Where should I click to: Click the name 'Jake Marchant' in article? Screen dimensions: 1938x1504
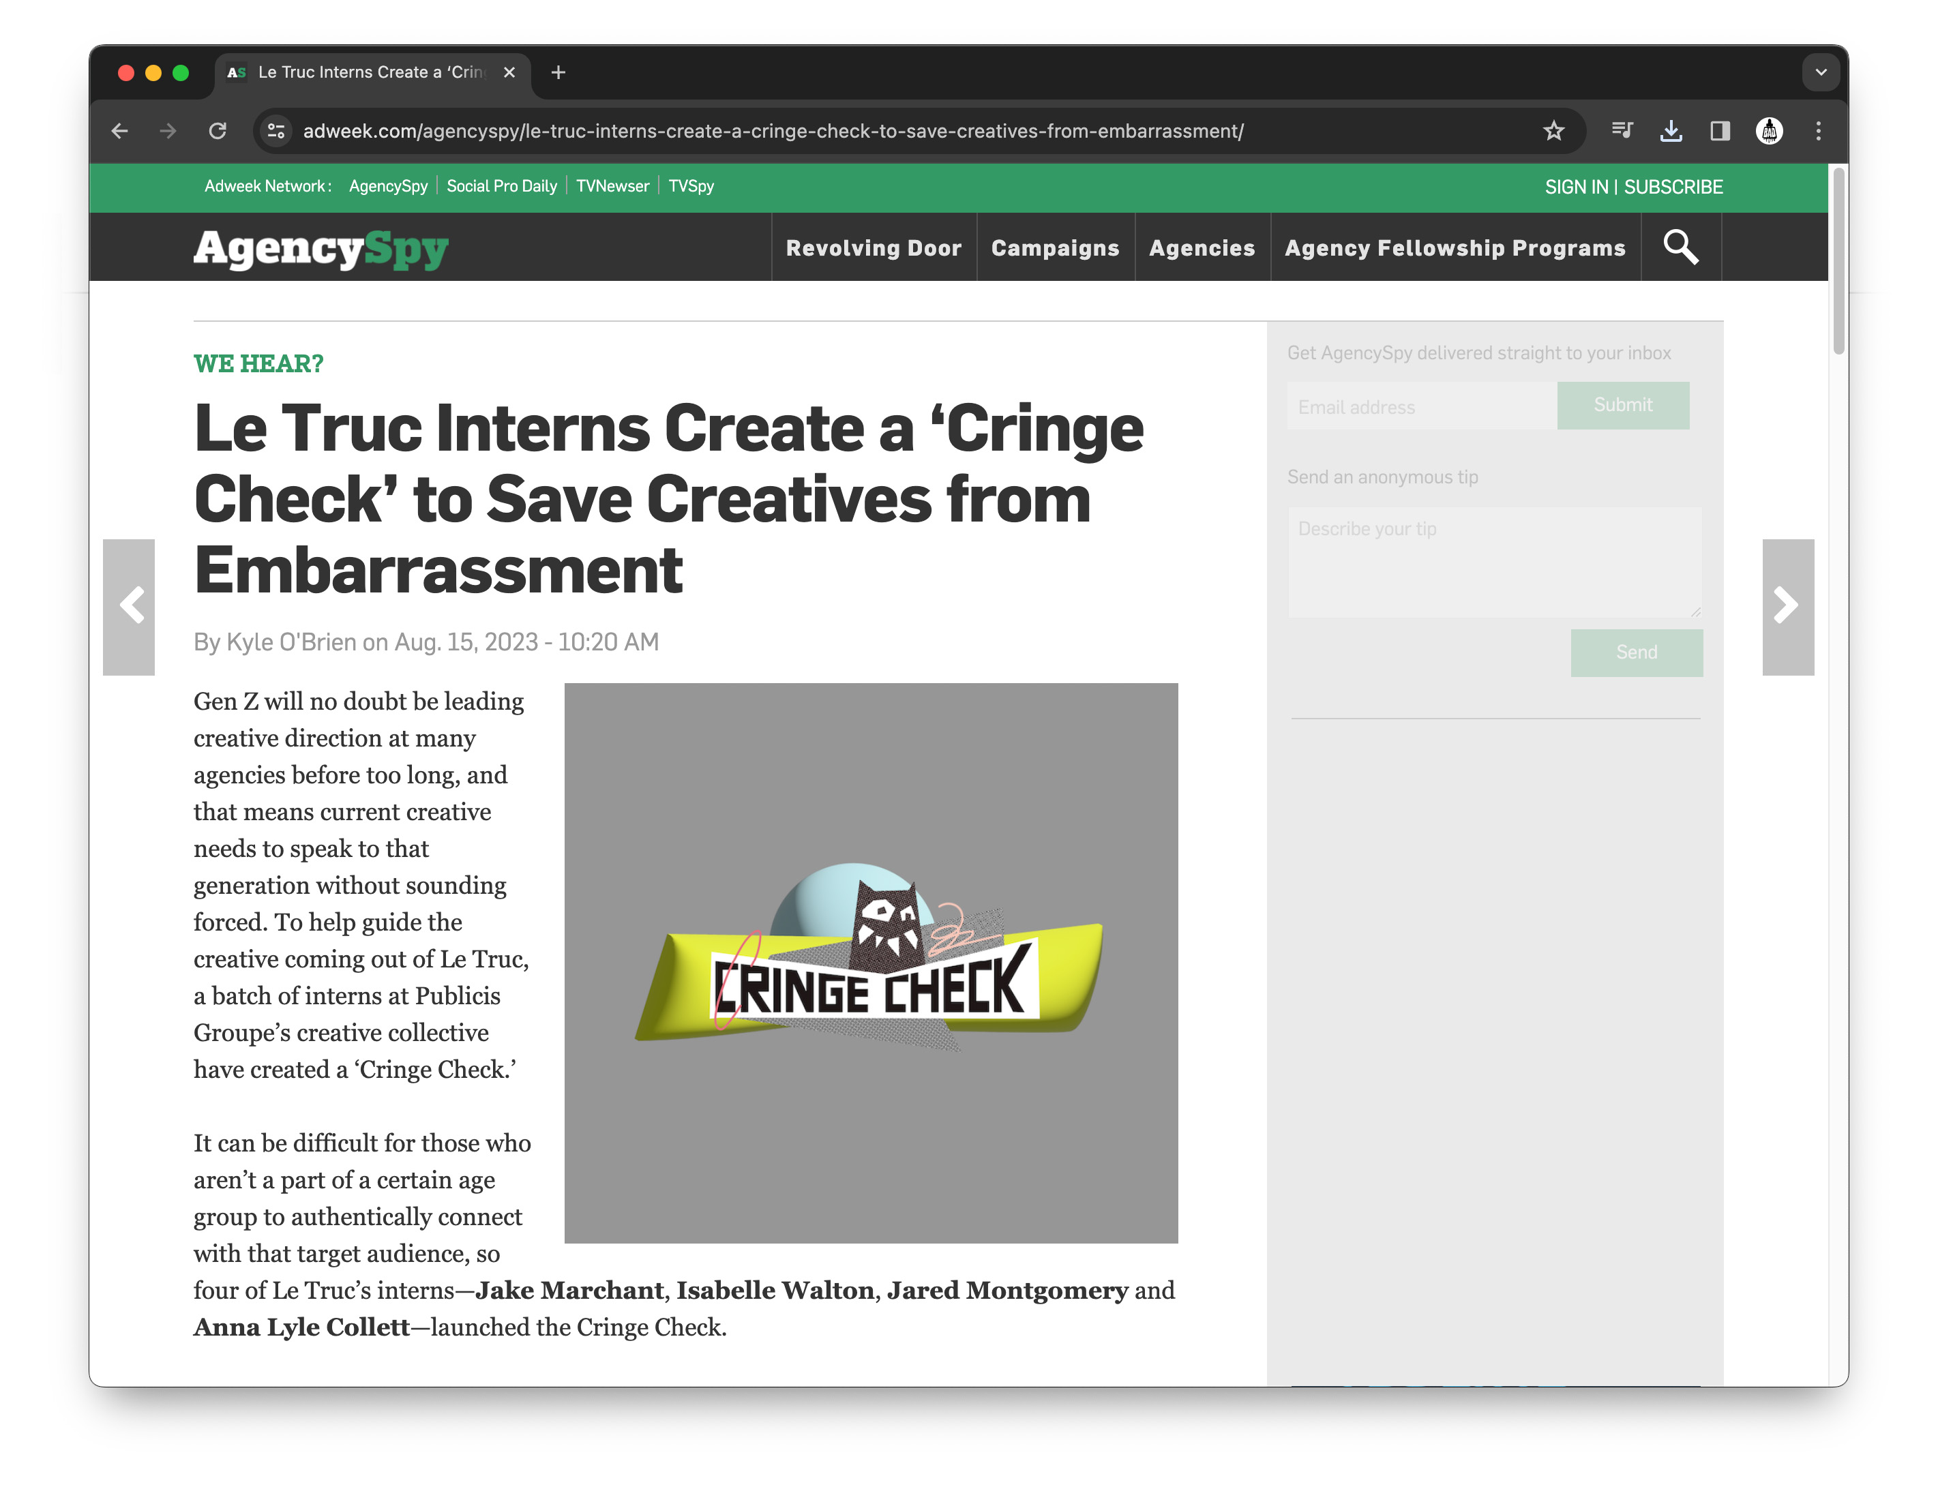pos(569,1290)
